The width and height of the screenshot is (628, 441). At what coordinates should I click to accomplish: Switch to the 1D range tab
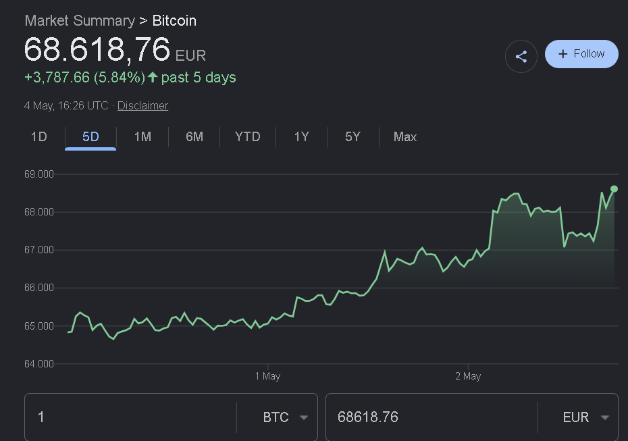pos(39,137)
